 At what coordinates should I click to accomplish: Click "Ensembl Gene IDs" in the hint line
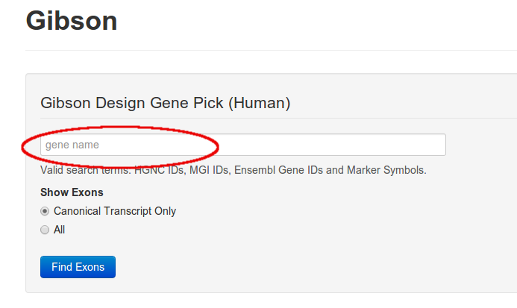(x=278, y=170)
